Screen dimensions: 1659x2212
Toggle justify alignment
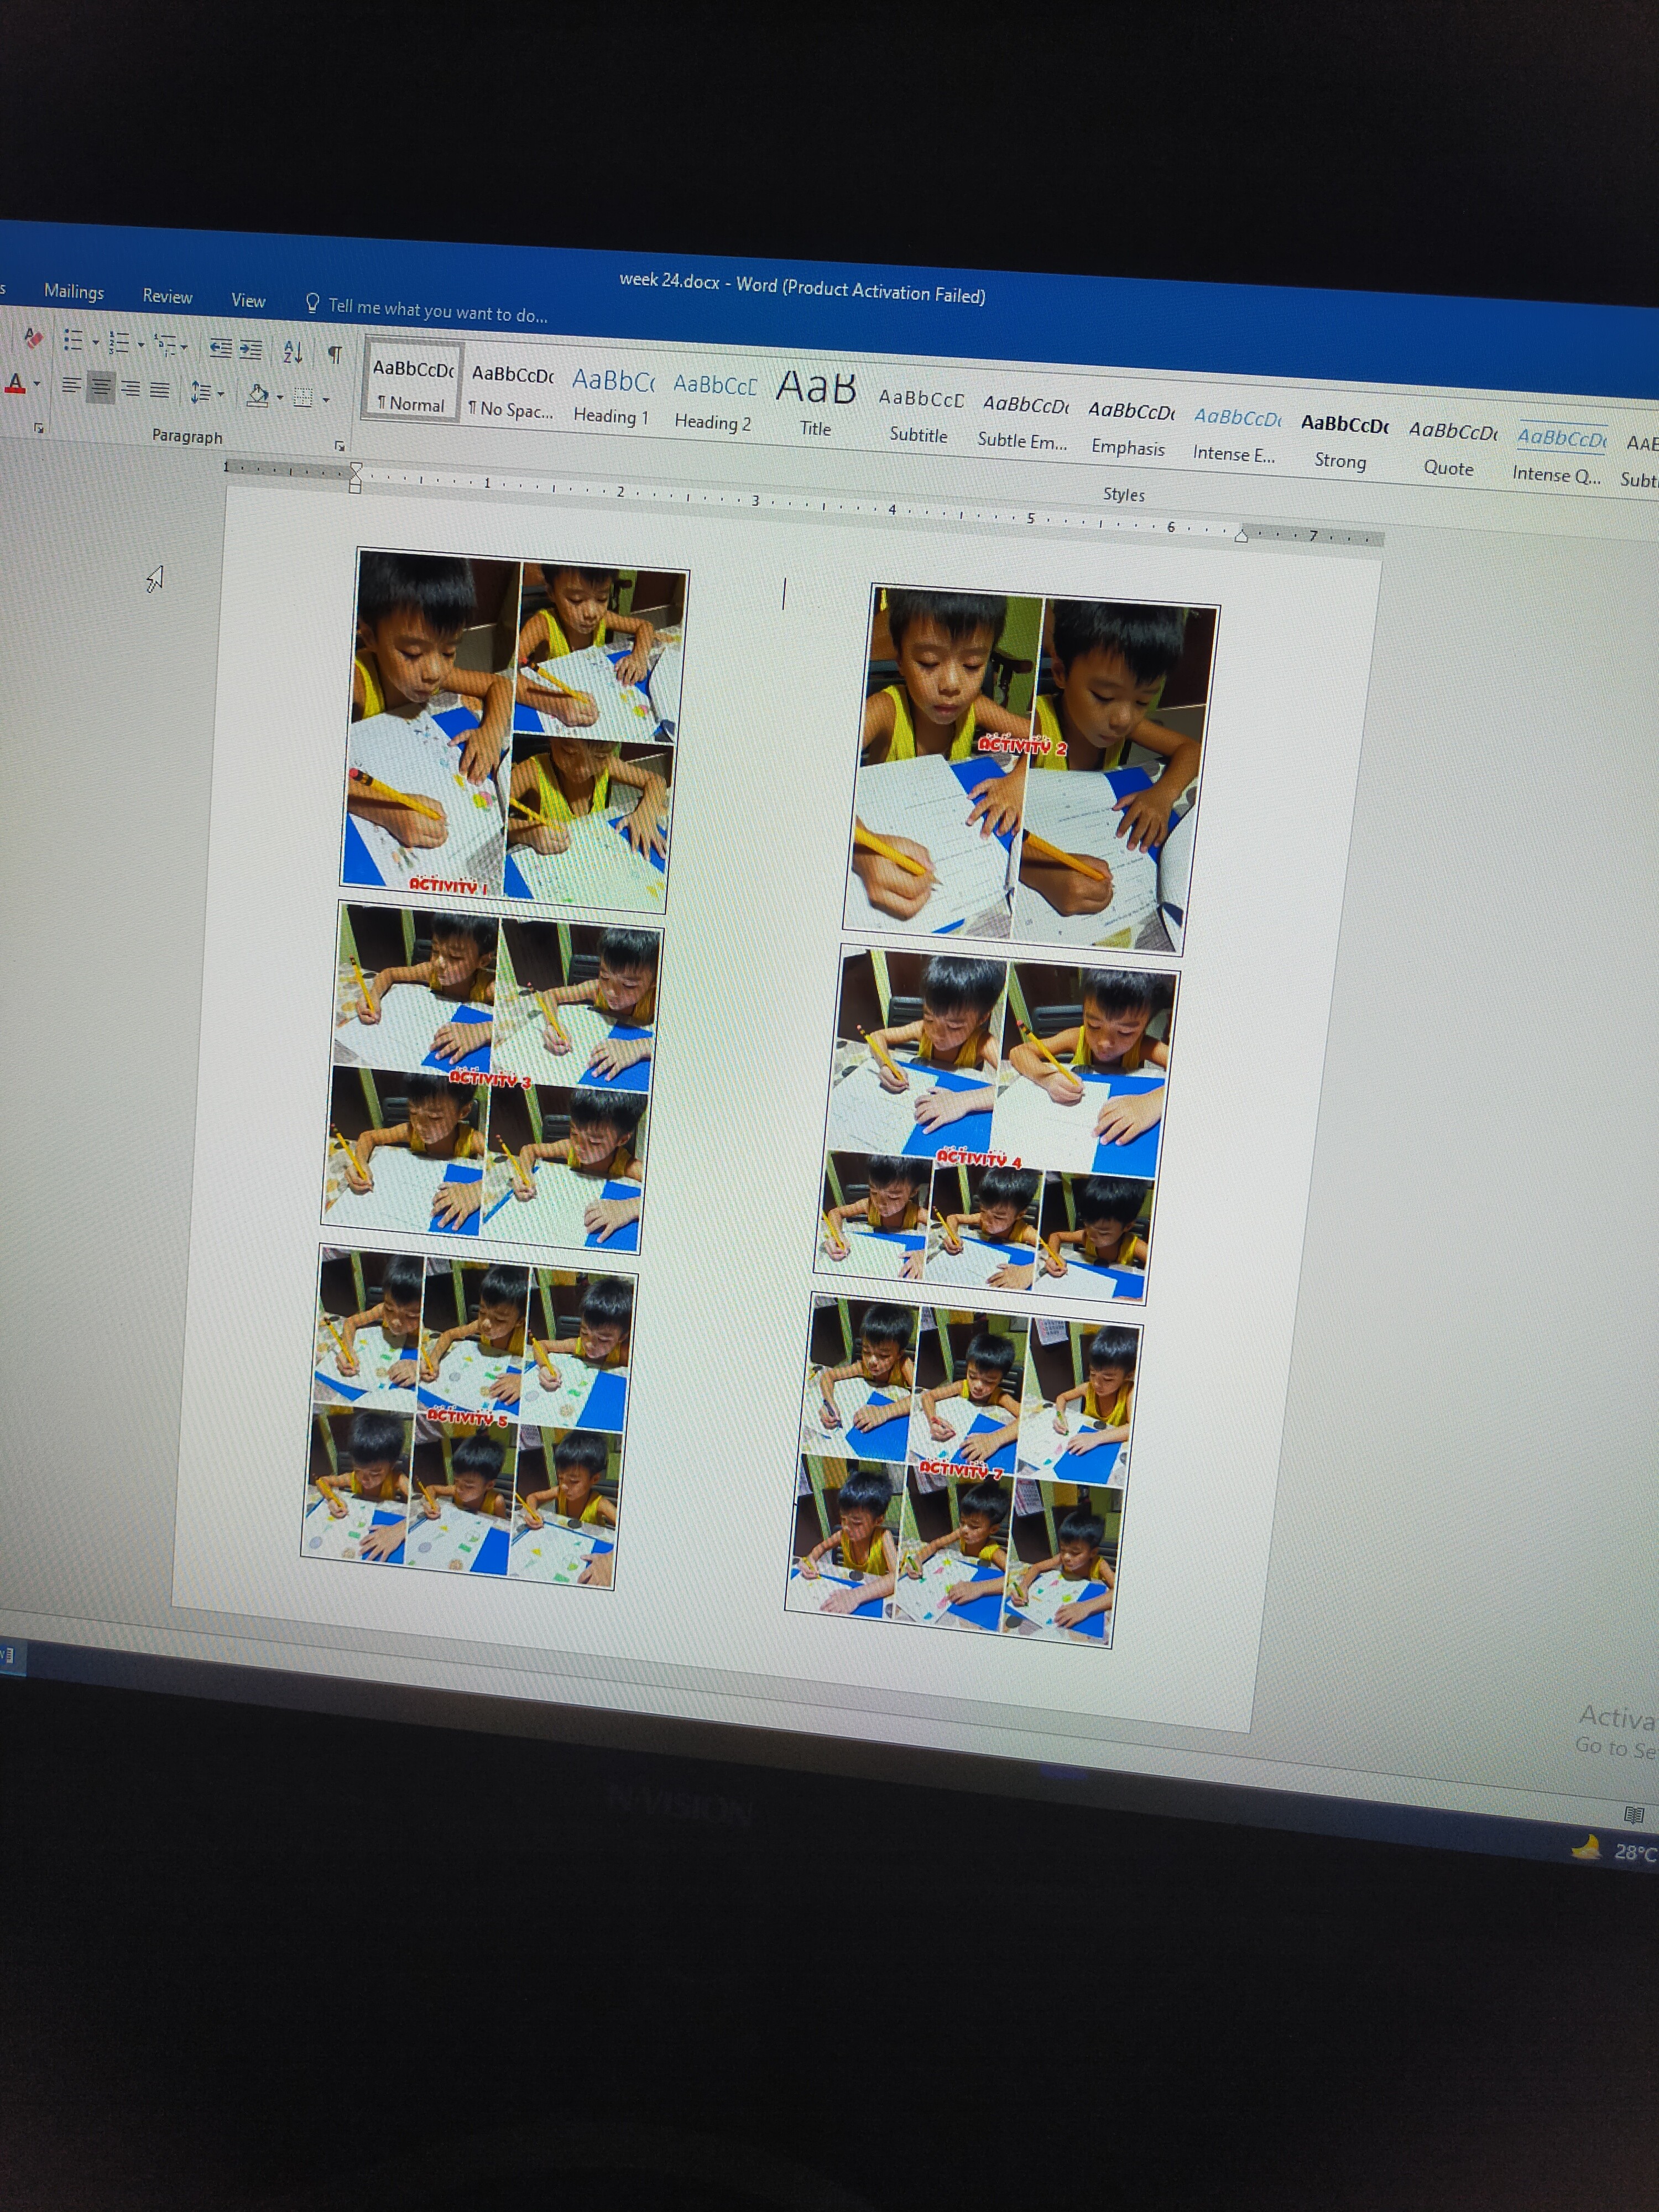point(159,390)
